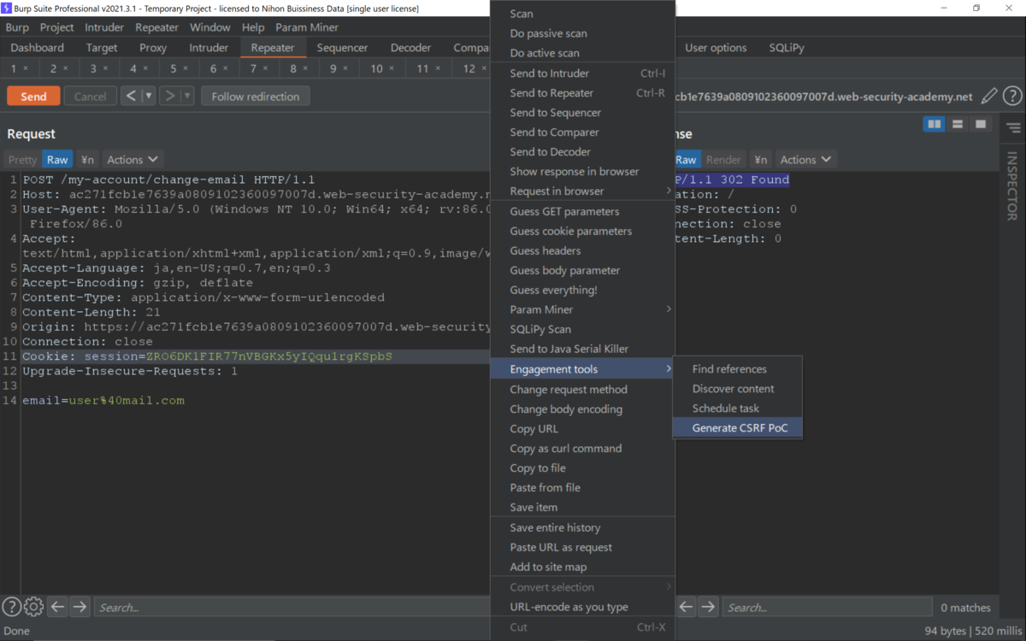Choose Send to Intruder

tap(582, 74)
